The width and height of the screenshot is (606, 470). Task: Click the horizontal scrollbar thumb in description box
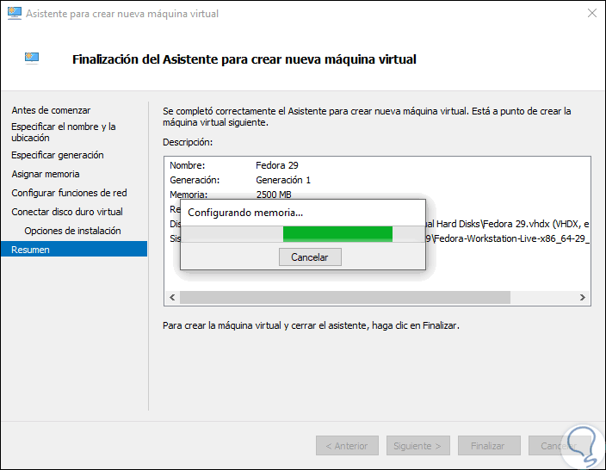click(344, 297)
